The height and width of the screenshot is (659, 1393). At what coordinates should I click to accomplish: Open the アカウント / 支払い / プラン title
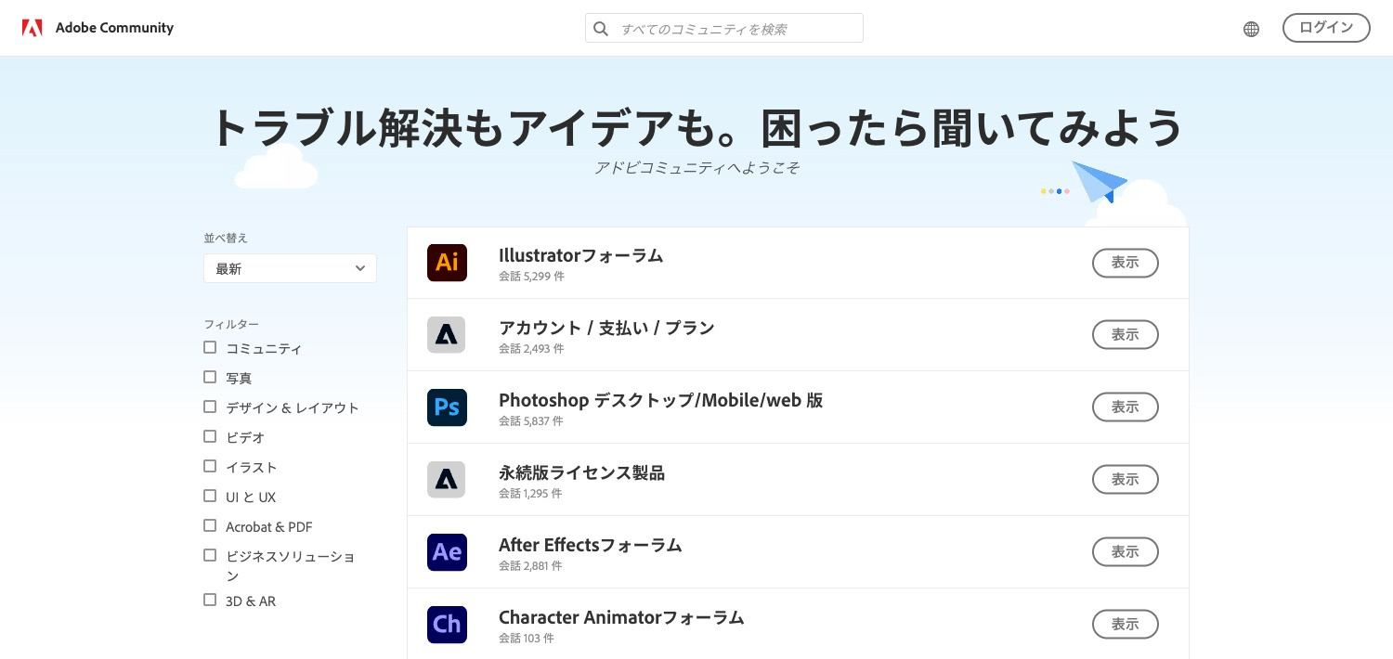606,328
